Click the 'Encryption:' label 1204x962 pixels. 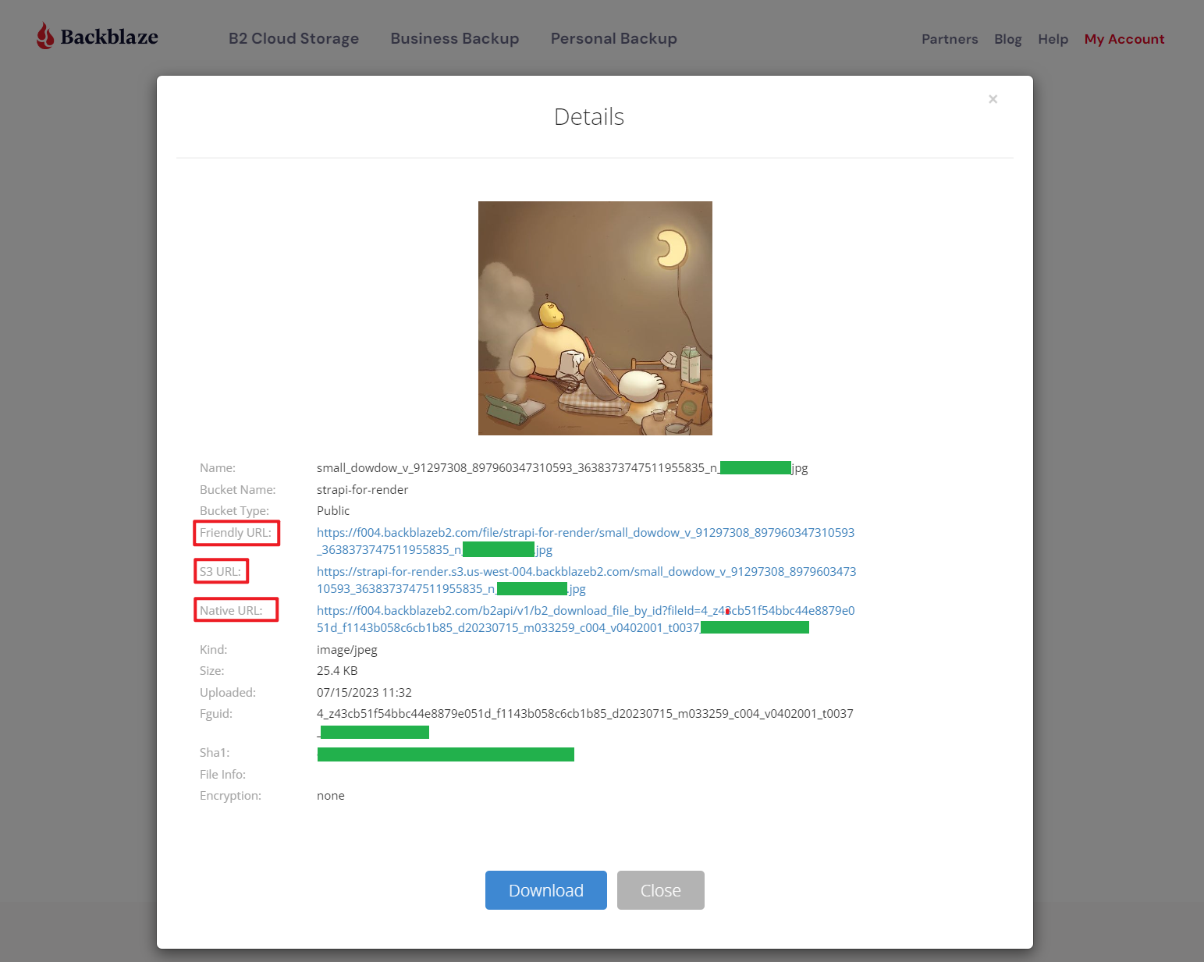[230, 795]
